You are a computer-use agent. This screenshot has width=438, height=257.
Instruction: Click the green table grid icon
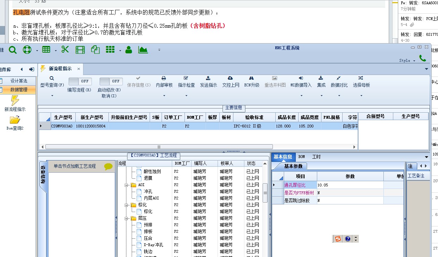46,50
